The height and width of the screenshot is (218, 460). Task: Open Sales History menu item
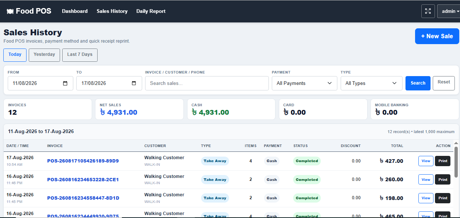point(112,11)
